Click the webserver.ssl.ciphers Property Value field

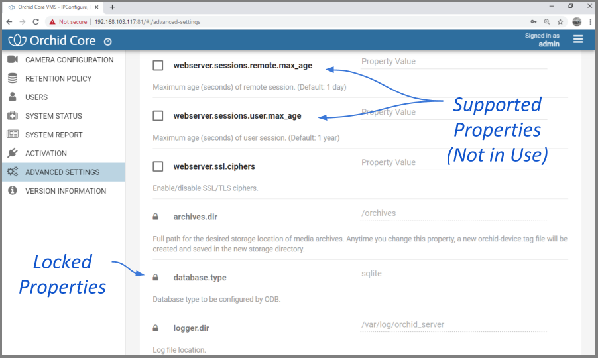tap(453, 163)
